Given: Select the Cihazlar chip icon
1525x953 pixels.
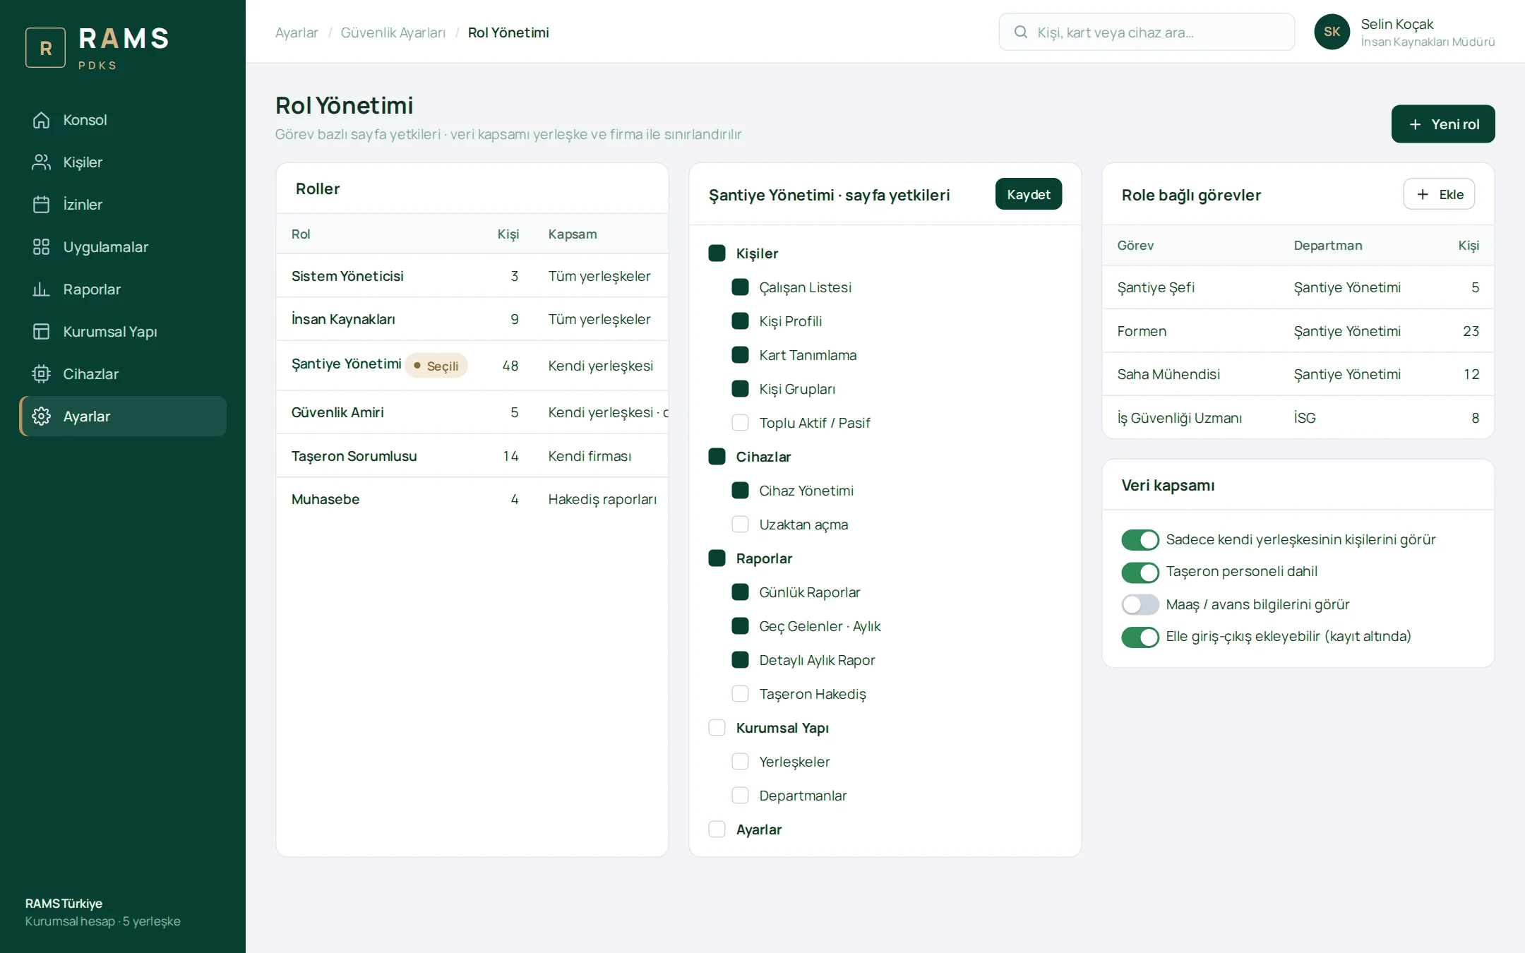Looking at the screenshot, I should 42,374.
